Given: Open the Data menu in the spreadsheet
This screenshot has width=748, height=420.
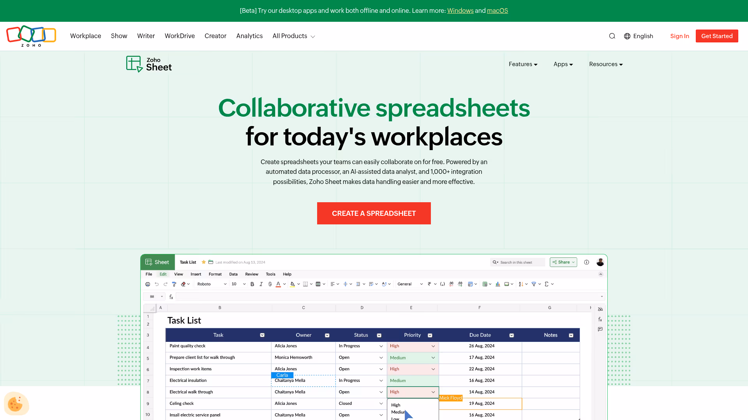Looking at the screenshot, I should [x=233, y=274].
